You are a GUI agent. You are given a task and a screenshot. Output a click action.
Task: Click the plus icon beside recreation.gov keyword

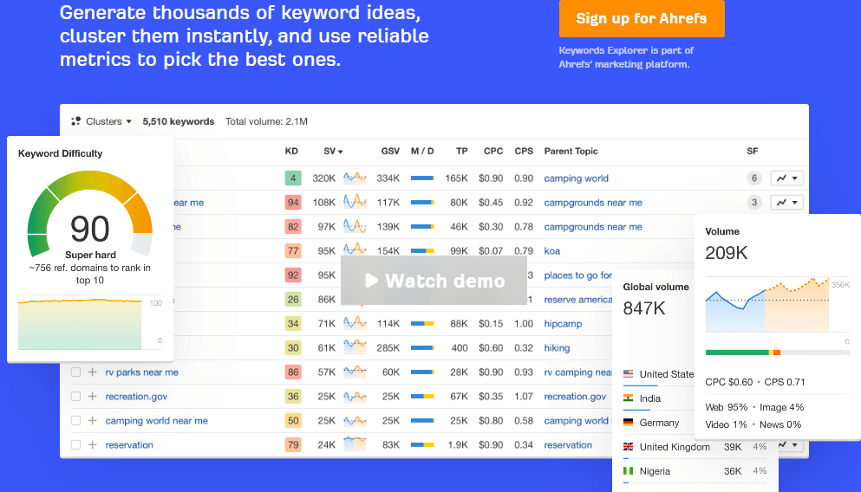coord(92,396)
